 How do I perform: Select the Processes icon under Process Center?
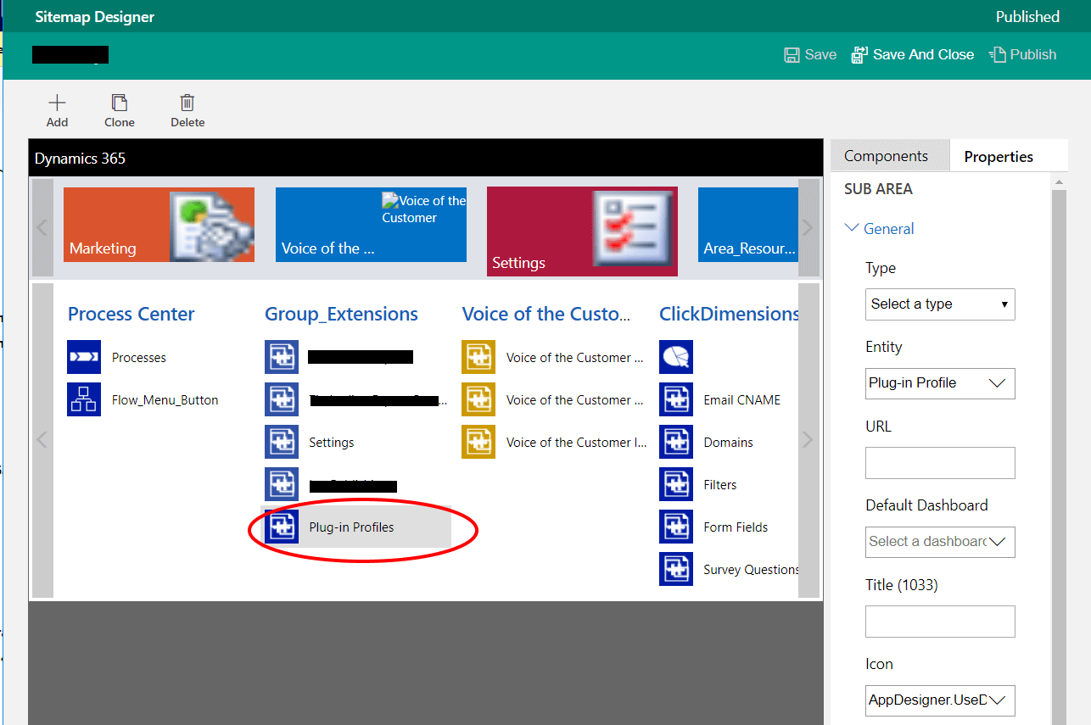[x=84, y=357]
